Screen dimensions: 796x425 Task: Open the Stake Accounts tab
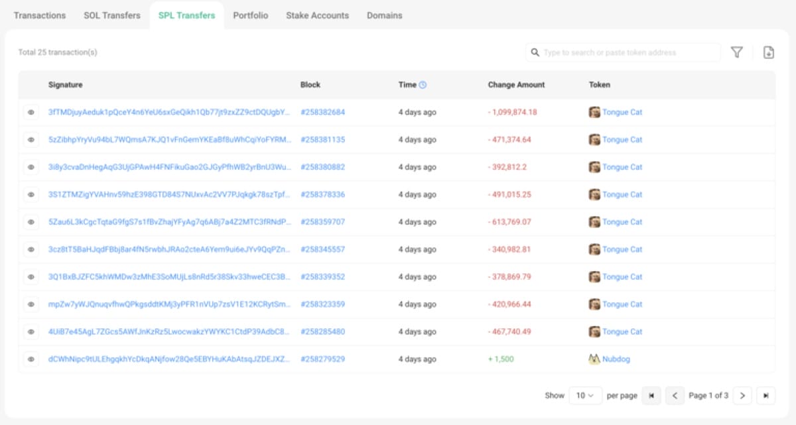(x=317, y=15)
